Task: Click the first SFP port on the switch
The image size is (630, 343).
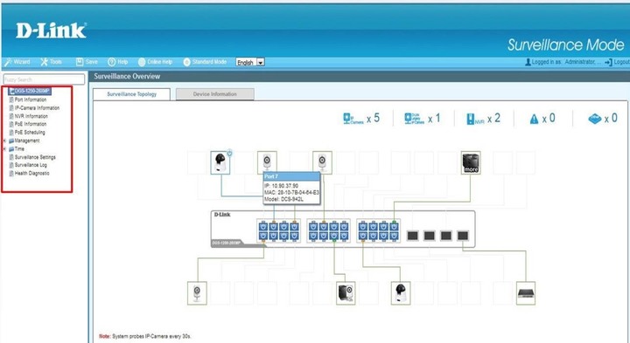Action: (413, 235)
